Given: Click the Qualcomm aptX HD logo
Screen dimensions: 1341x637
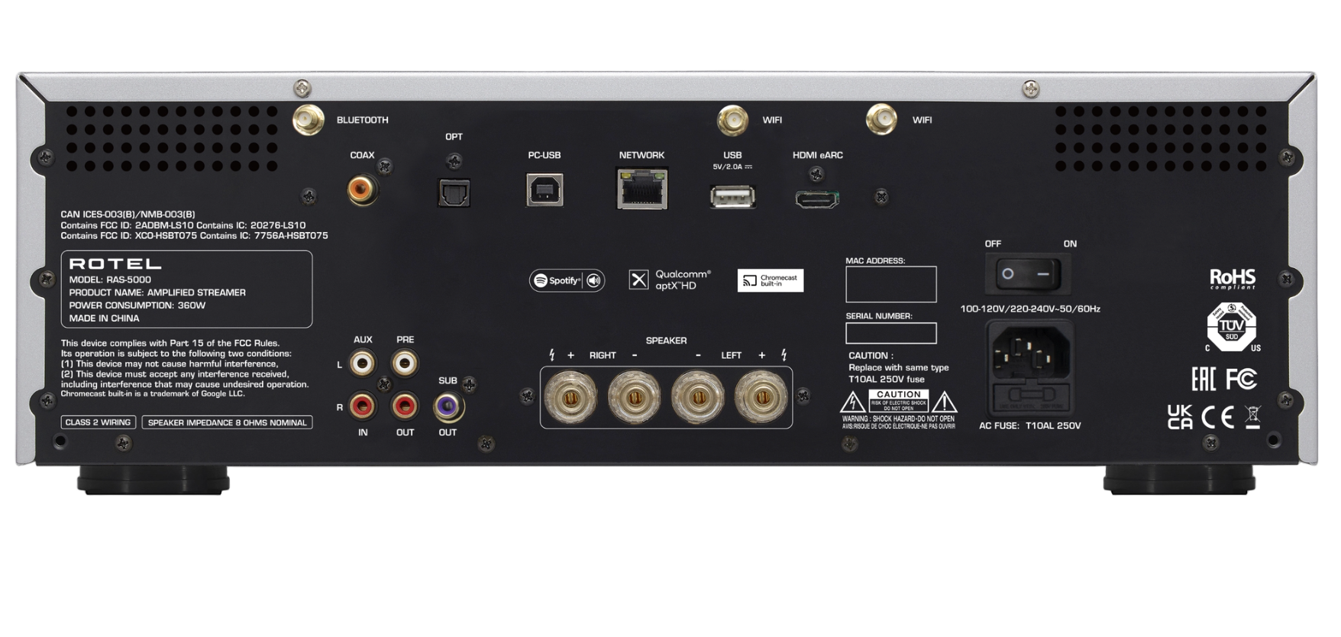Looking at the screenshot, I should pyautogui.click(x=670, y=280).
